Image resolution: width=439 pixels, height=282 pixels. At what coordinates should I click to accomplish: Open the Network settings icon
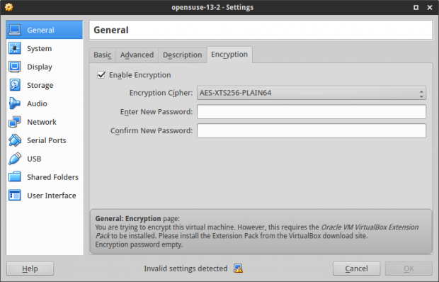(15, 122)
